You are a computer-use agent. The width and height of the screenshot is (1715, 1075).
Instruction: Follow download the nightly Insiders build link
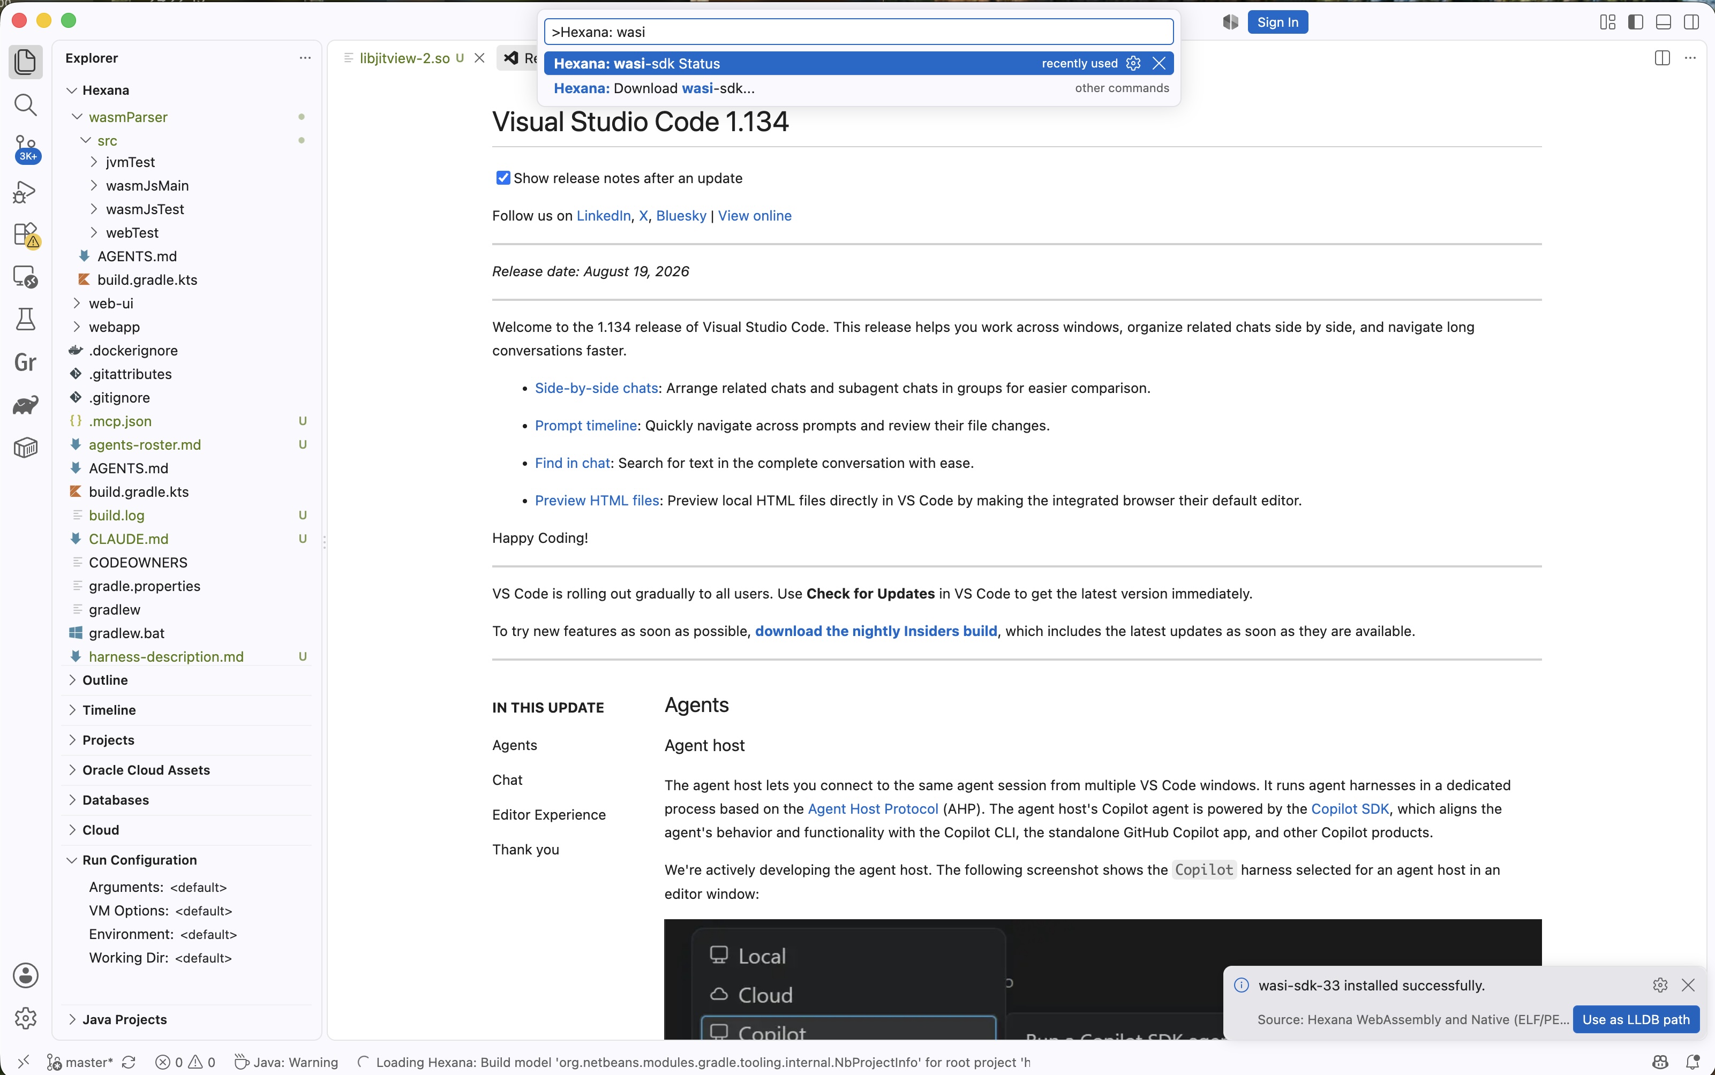876,631
